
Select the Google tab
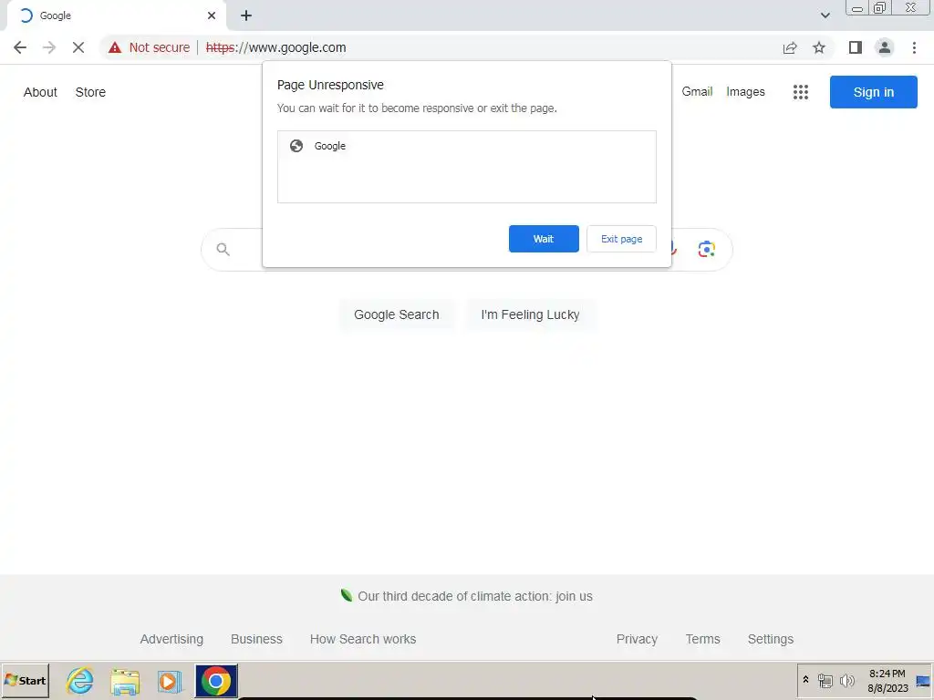(x=117, y=15)
